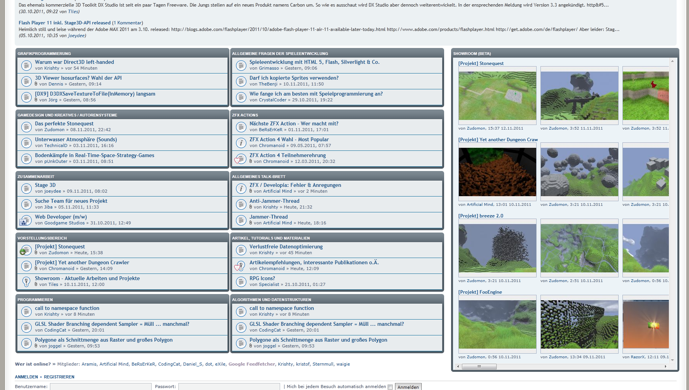Open the ANMELDEN menu link

(26, 377)
